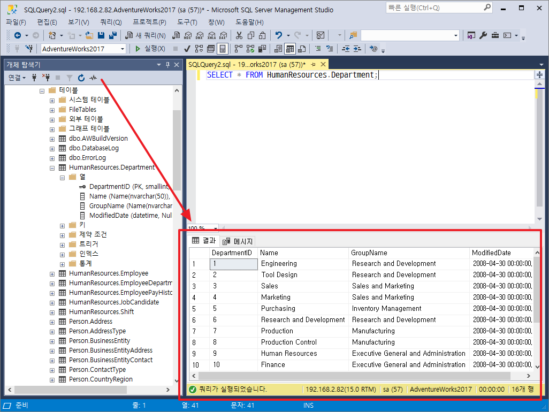Show the estimated execution plan icon
This screenshot has width=549, height=412.
point(199,49)
